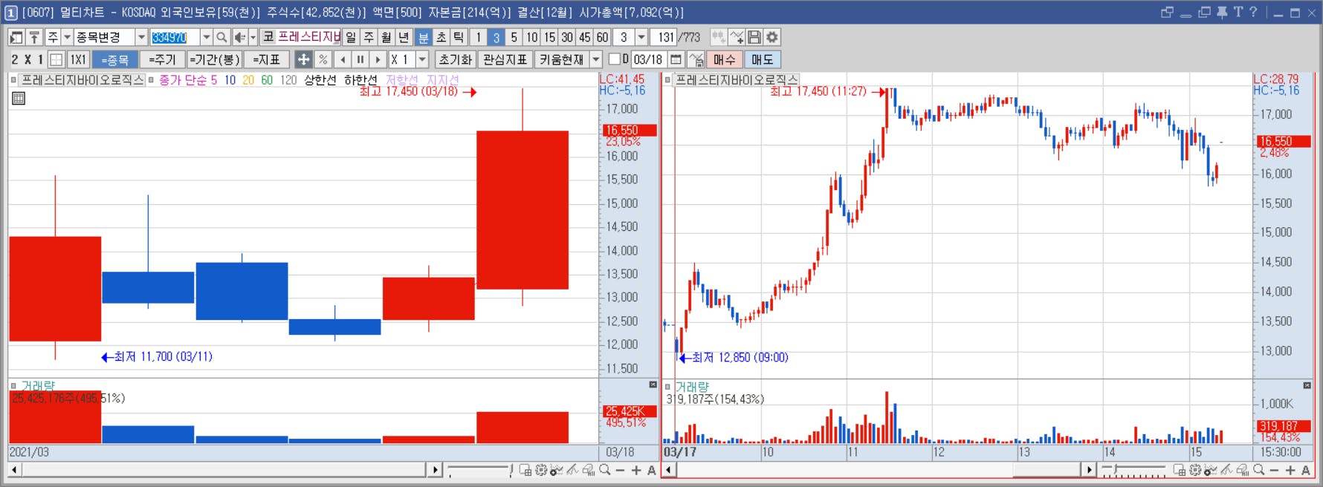The image size is (1323, 487).
Task: Click pause button in playback controls
Action: pyautogui.click(x=360, y=59)
